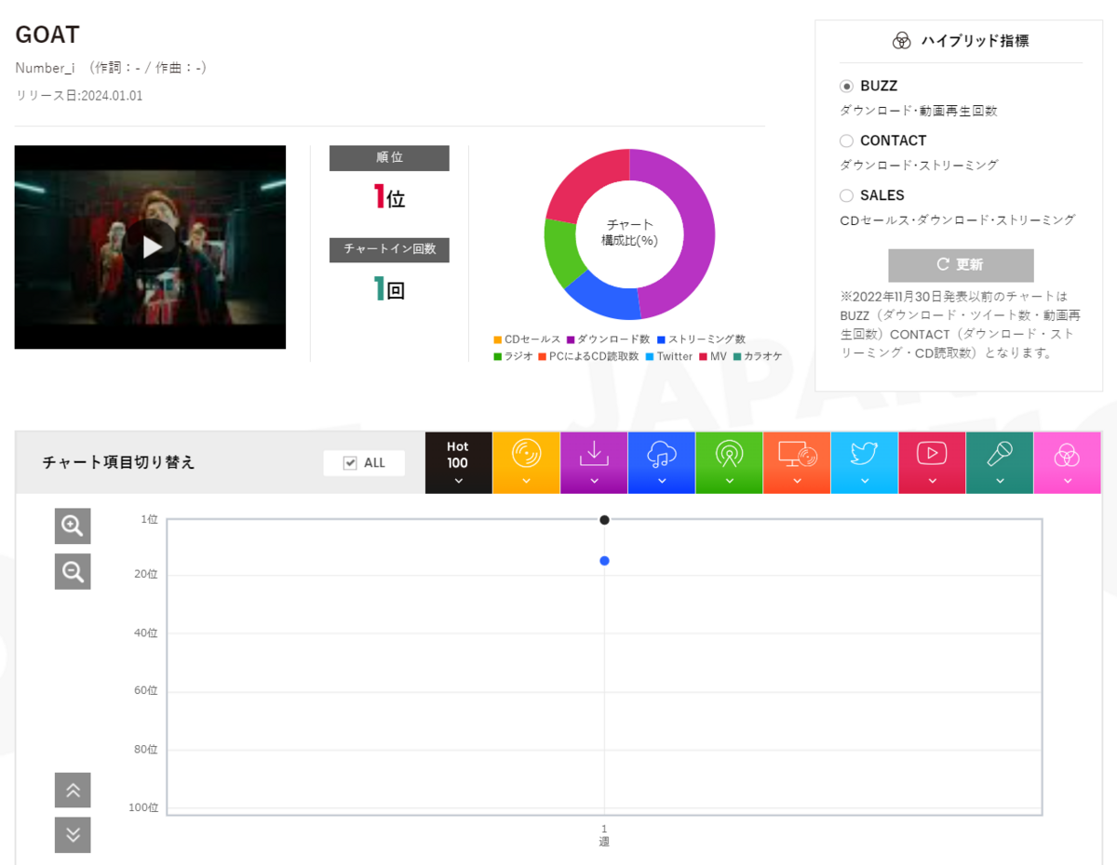Click the ストリーミング数 legend entry
This screenshot has height=865, width=1117.
[701, 339]
